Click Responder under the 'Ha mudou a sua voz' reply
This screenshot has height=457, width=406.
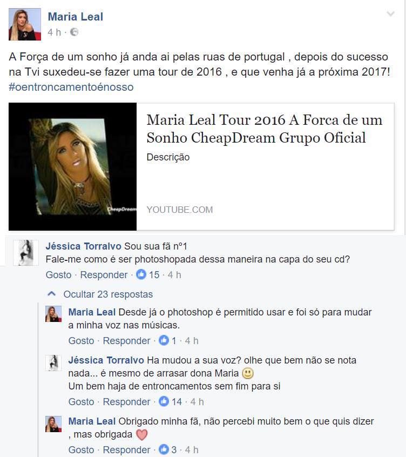coord(126,401)
